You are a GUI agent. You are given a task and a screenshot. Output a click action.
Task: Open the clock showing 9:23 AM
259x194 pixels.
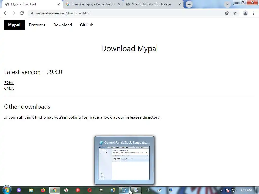click(246, 190)
